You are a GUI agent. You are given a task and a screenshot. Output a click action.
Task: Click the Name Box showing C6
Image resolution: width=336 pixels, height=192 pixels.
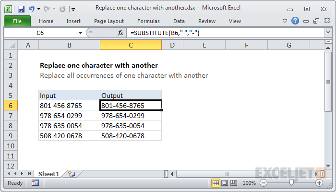[x=40, y=33]
